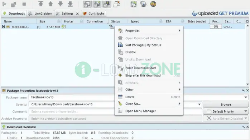The width and height of the screenshot is (250, 140).
Task: Move selected package up one position
Action: pos(51,4)
